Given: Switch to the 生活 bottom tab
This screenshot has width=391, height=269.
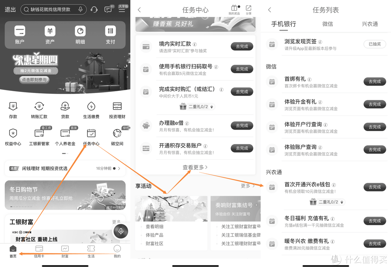Looking at the screenshot, I should pyautogui.click(x=91, y=251).
